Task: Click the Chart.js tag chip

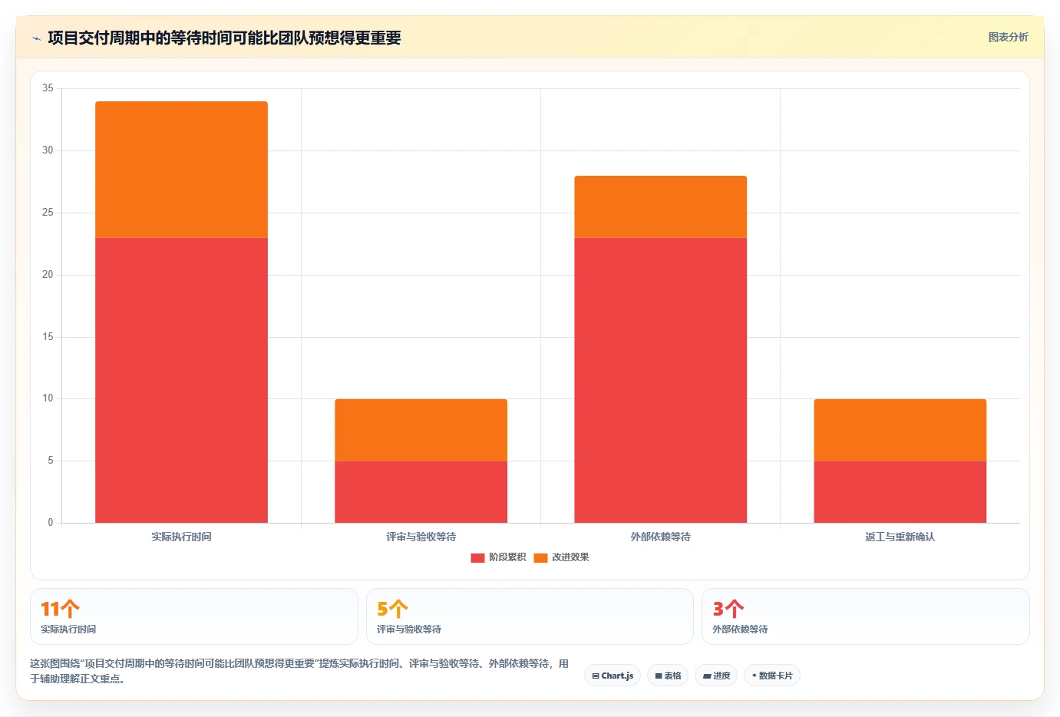Action: pos(613,676)
